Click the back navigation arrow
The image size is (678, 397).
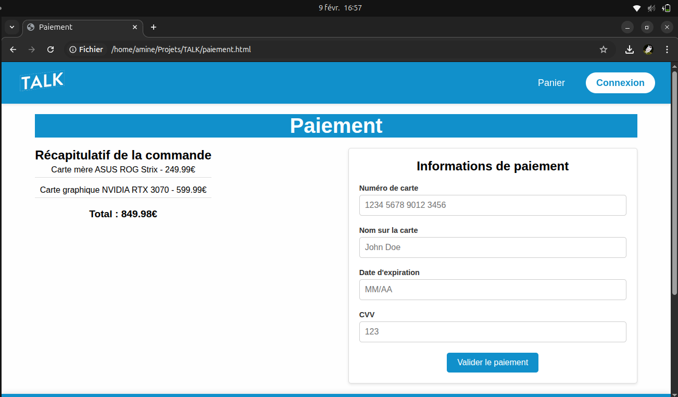click(12, 49)
